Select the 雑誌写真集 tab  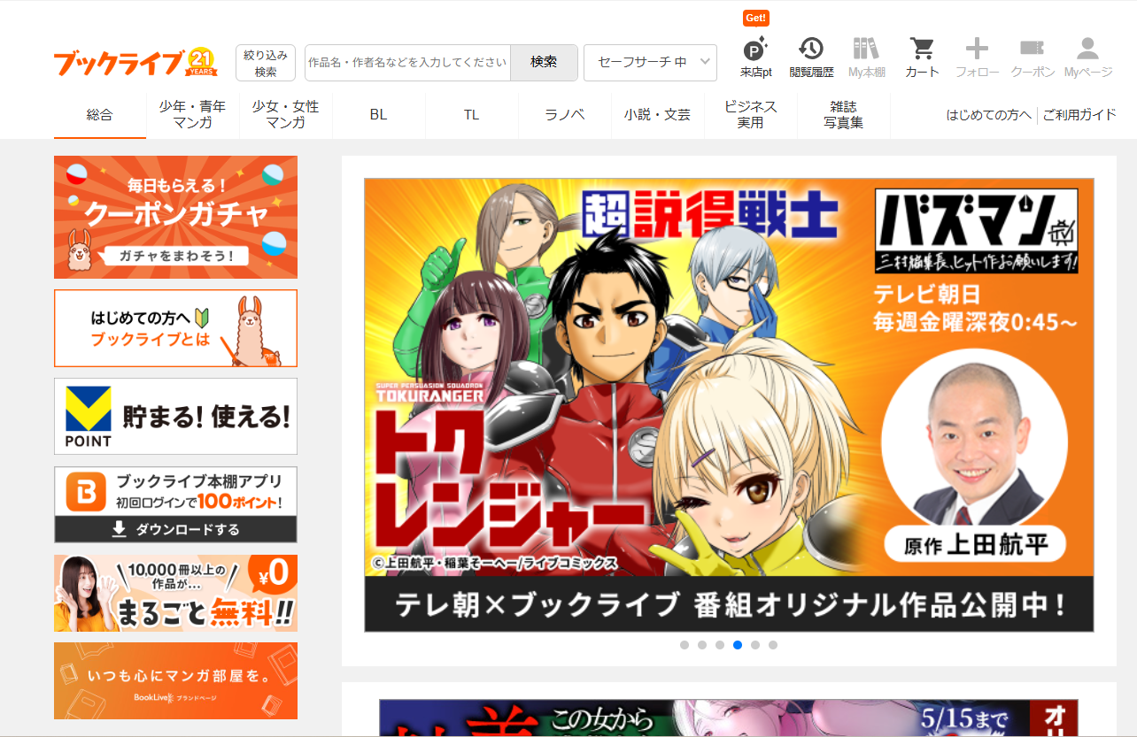[844, 115]
